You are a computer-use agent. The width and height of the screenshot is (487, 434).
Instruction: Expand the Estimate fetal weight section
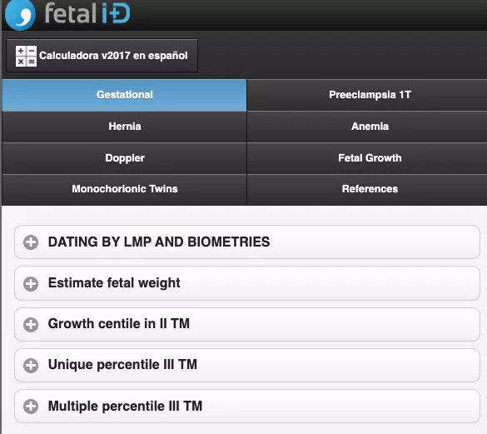click(247, 283)
